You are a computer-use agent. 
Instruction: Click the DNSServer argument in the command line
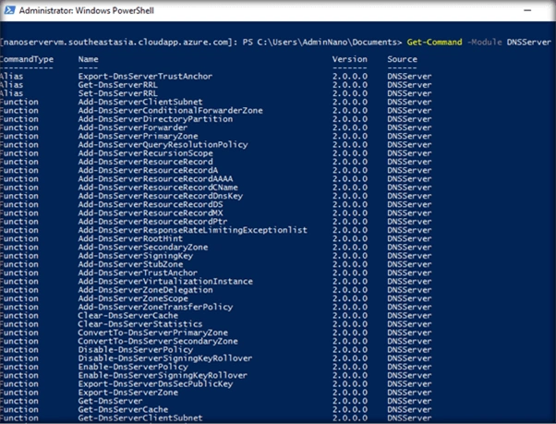pyautogui.click(x=528, y=42)
